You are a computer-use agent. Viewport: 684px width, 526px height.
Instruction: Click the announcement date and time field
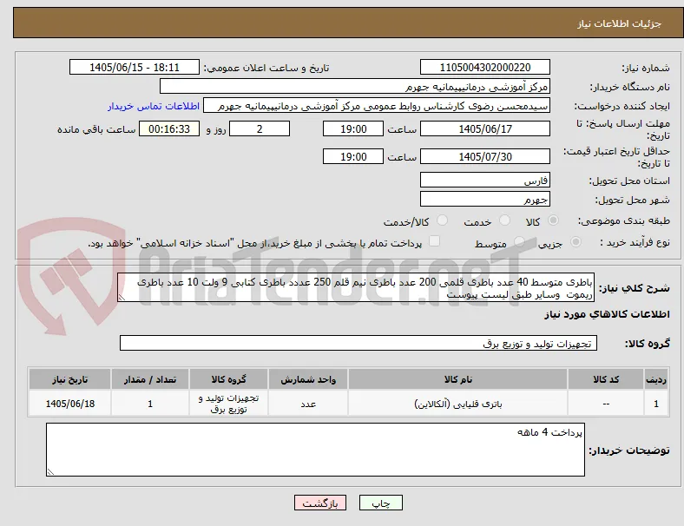(135, 67)
